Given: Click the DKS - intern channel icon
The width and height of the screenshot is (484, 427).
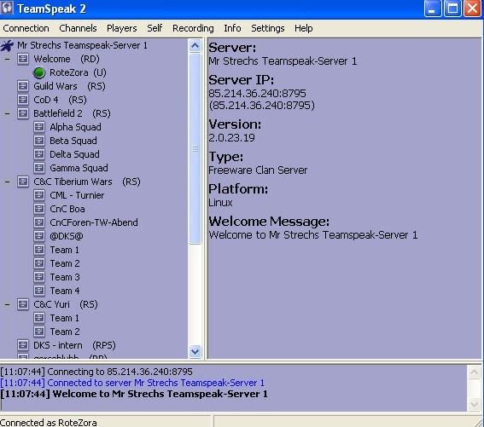Looking at the screenshot, I should pos(23,345).
